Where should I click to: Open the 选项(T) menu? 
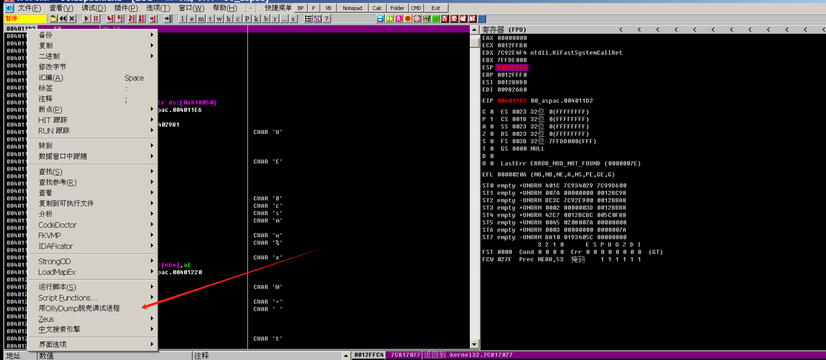pyautogui.click(x=158, y=8)
